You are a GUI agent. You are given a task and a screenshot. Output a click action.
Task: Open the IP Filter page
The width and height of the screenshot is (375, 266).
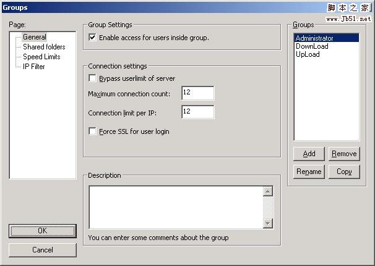34,67
